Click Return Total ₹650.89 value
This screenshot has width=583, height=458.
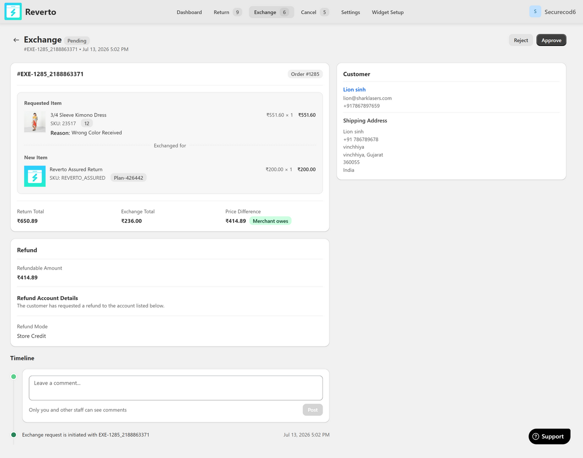(27, 221)
